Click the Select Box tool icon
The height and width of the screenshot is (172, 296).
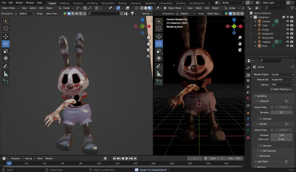(x=6, y=21)
